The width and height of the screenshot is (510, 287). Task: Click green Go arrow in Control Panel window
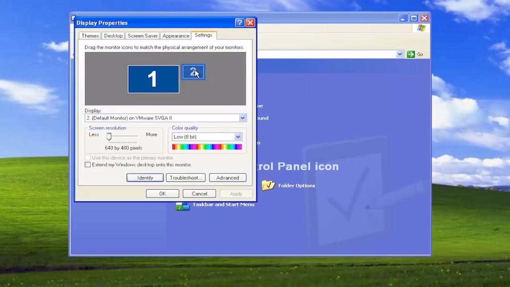(x=411, y=54)
